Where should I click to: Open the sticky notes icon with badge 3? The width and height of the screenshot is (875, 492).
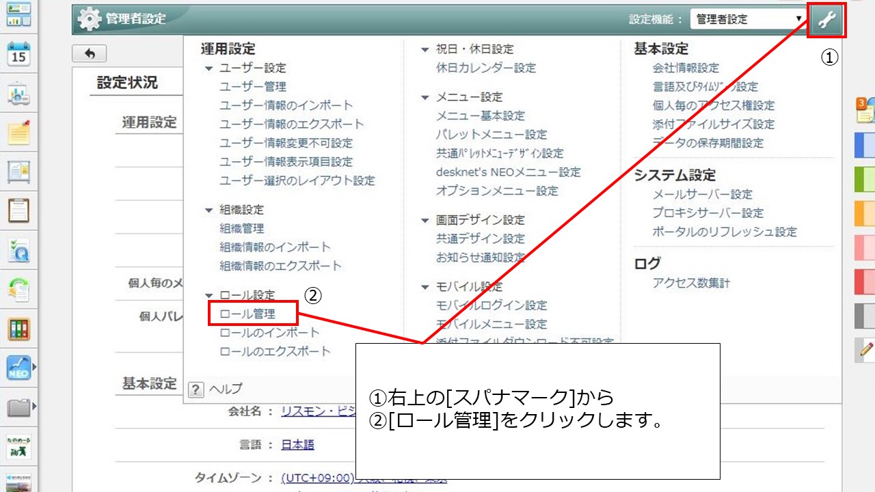click(865, 111)
